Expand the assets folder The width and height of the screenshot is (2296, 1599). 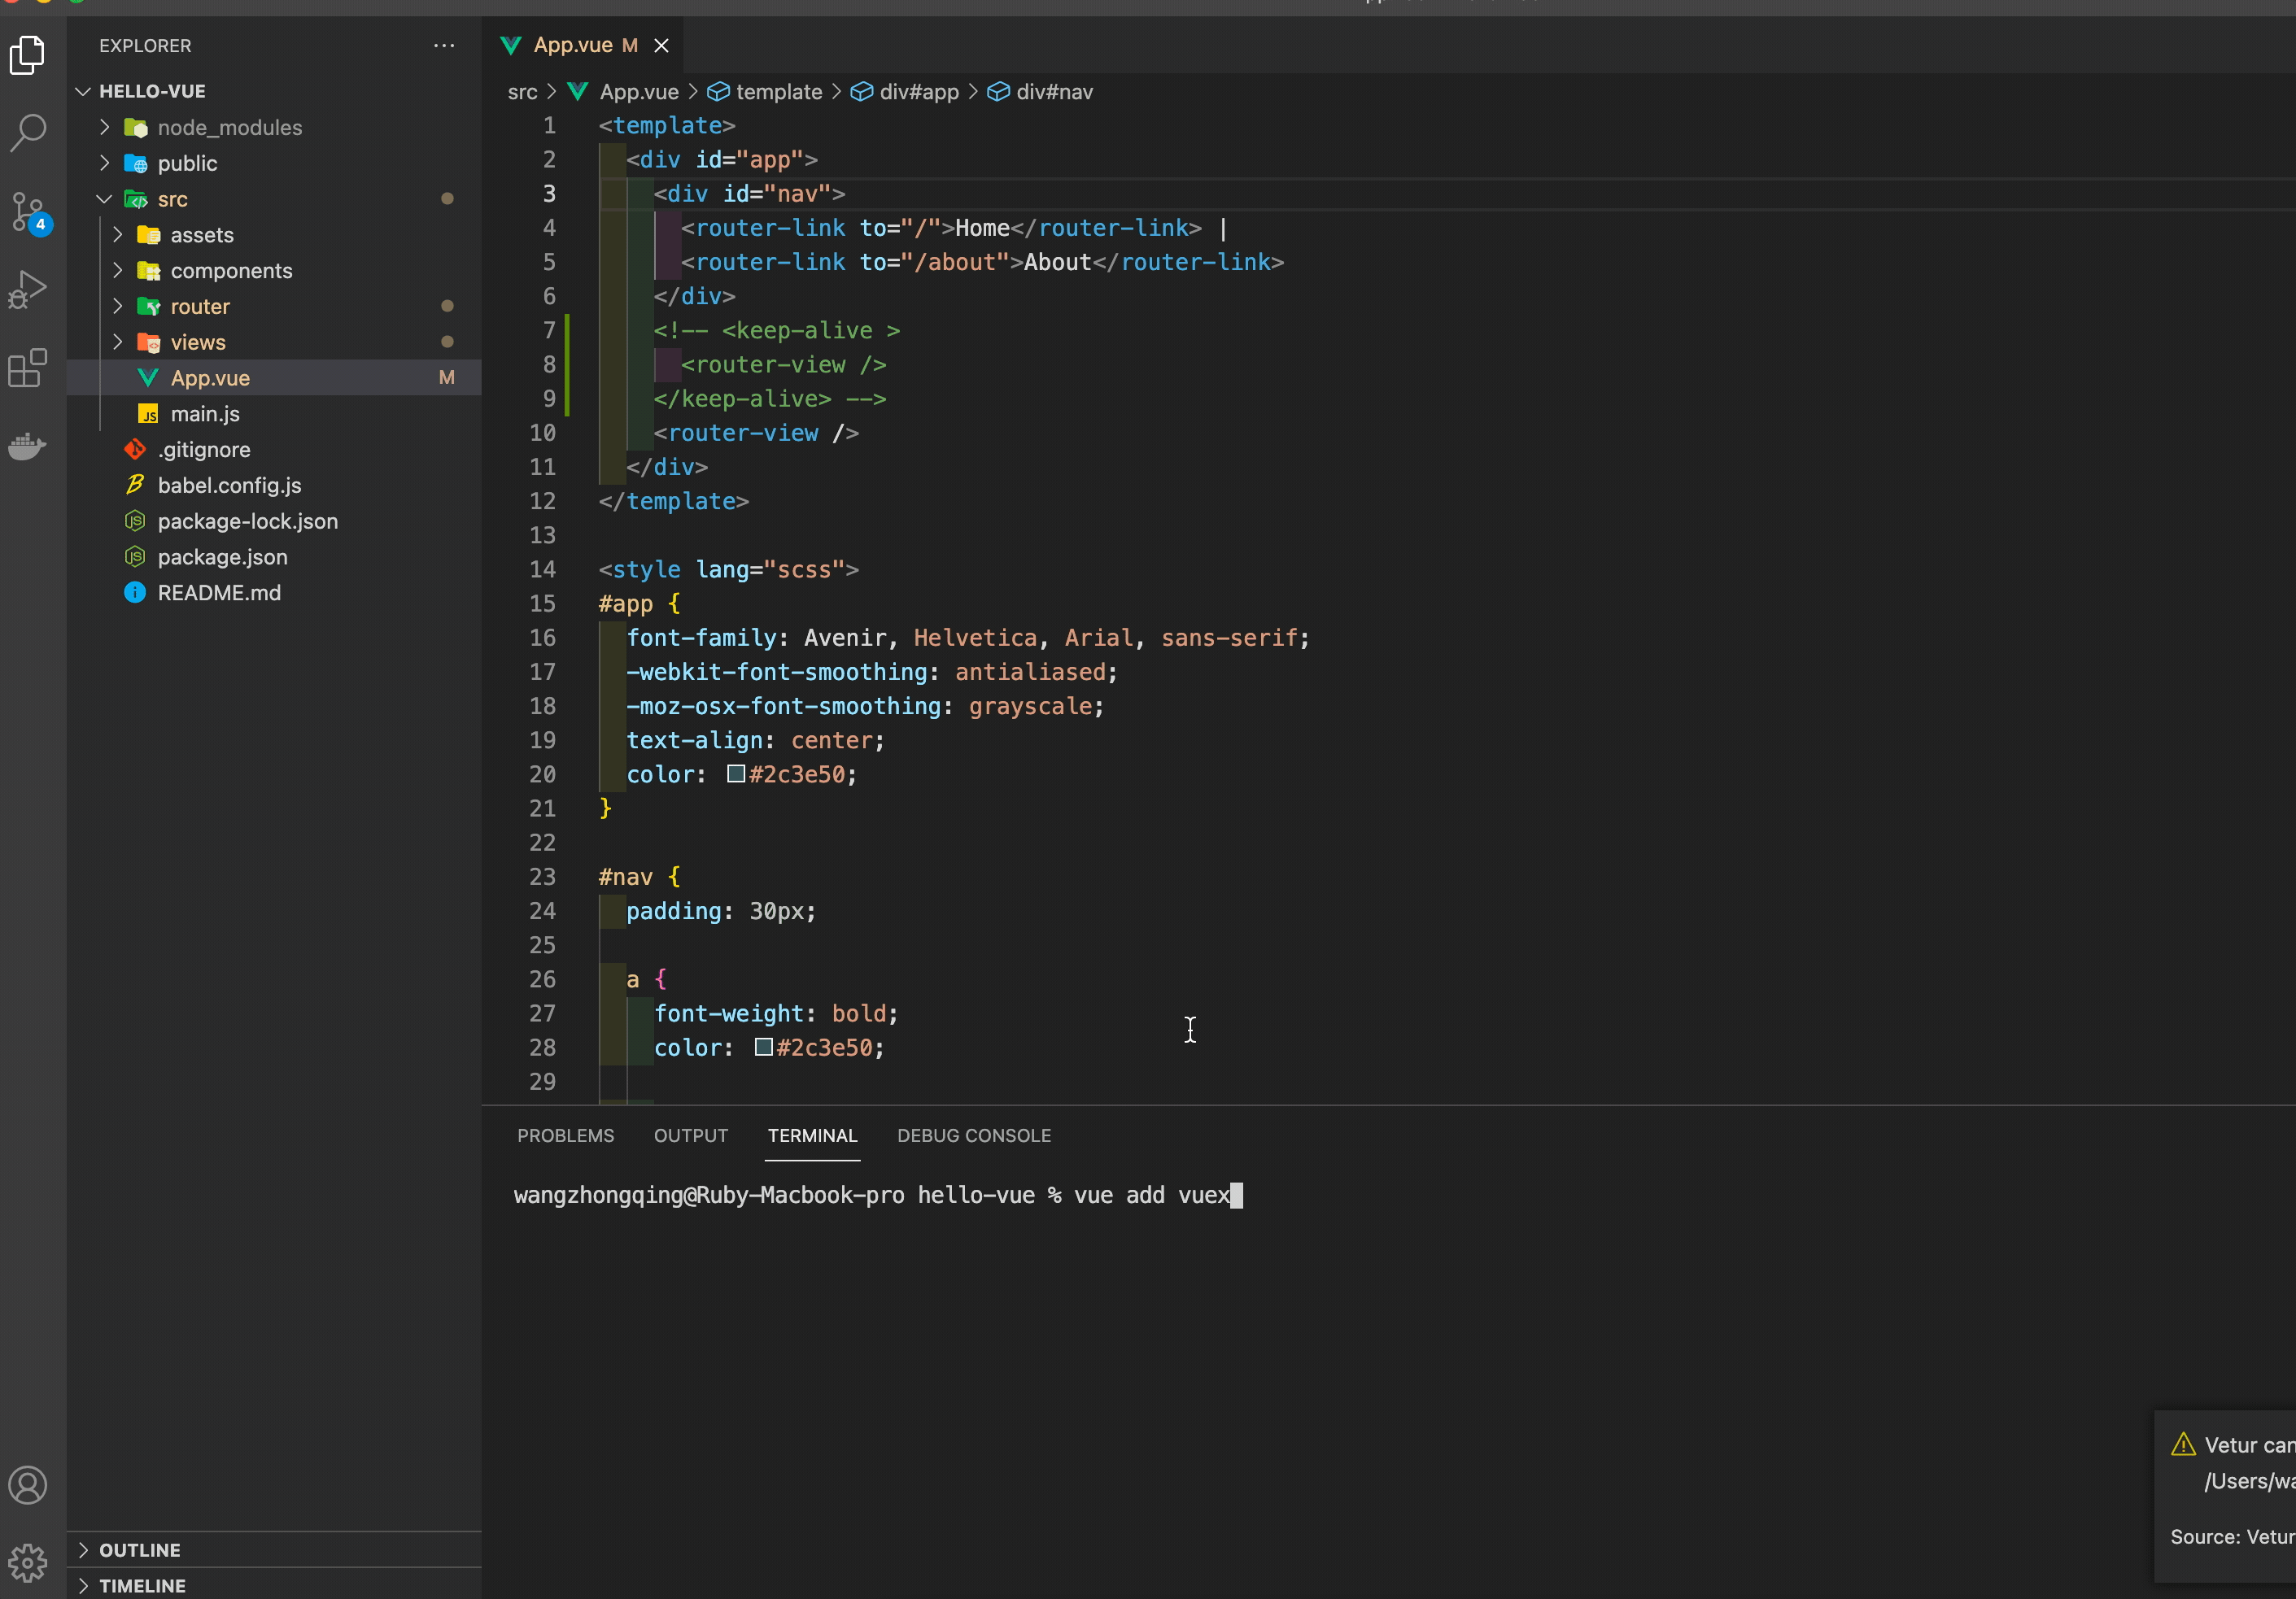[x=118, y=235]
